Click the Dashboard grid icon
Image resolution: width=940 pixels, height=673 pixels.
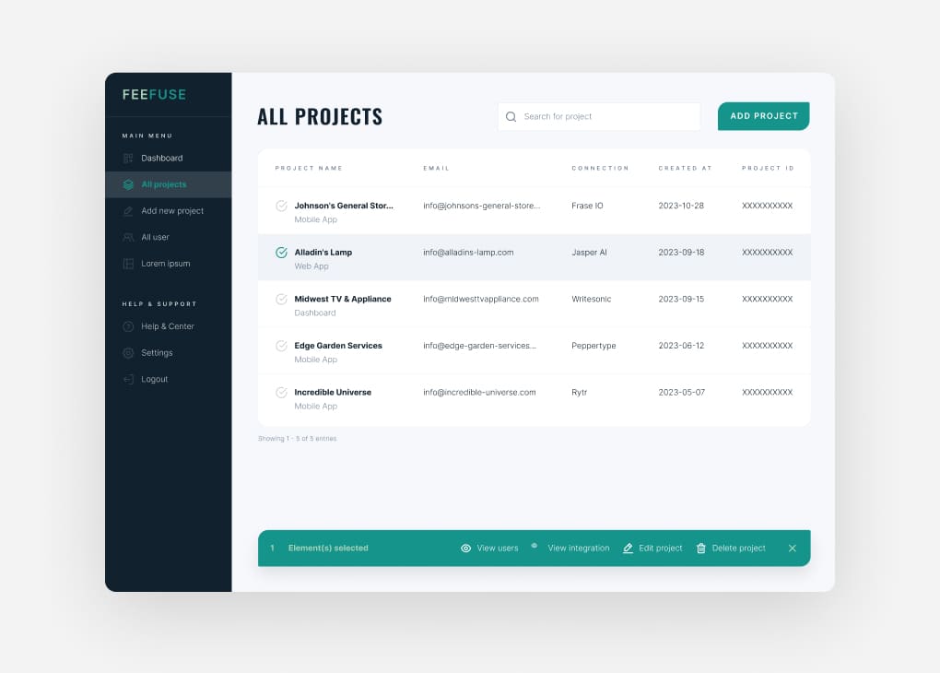point(128,159)
